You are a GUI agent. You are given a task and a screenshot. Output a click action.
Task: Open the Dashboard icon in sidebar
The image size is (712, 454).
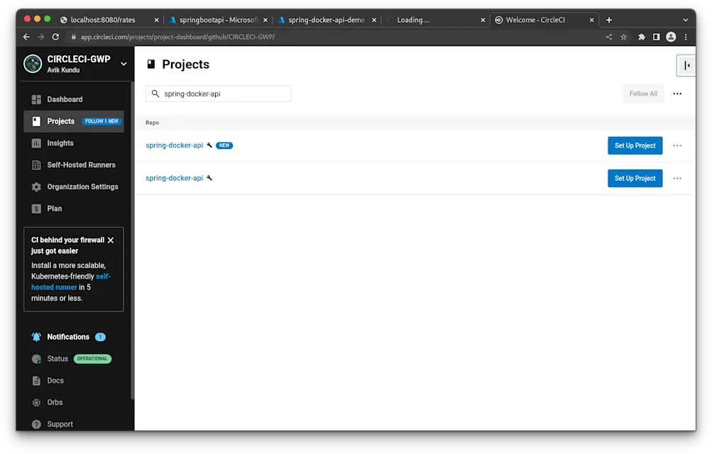point(36,99)
